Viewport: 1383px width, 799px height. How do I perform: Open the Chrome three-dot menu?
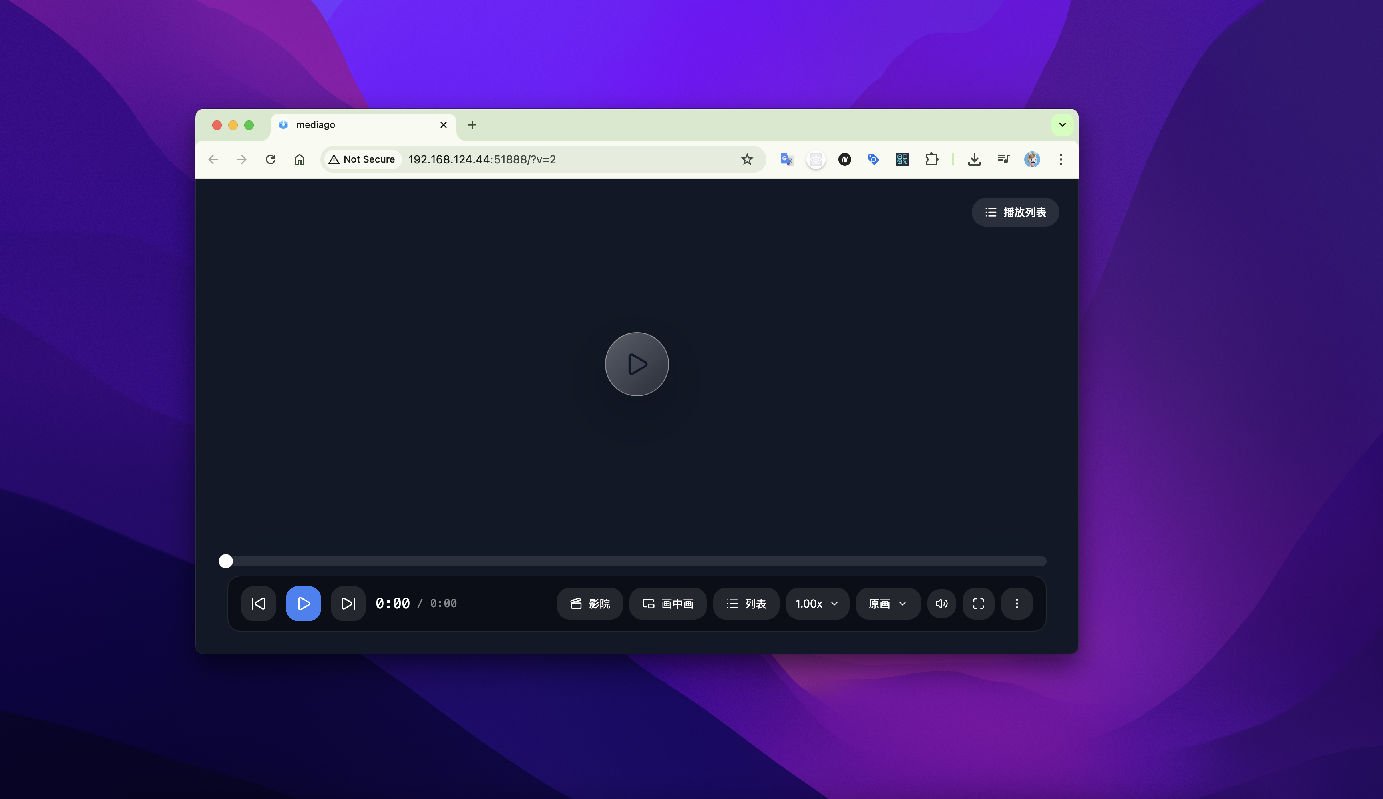pyautogui.click(x=1061, y=159)
